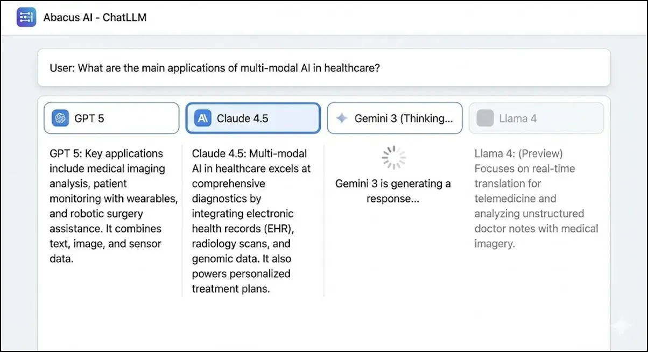Switch to the Gemini 3 (Thinking...) tab
This screenshot has height=352, width=648.
[395, 117]
